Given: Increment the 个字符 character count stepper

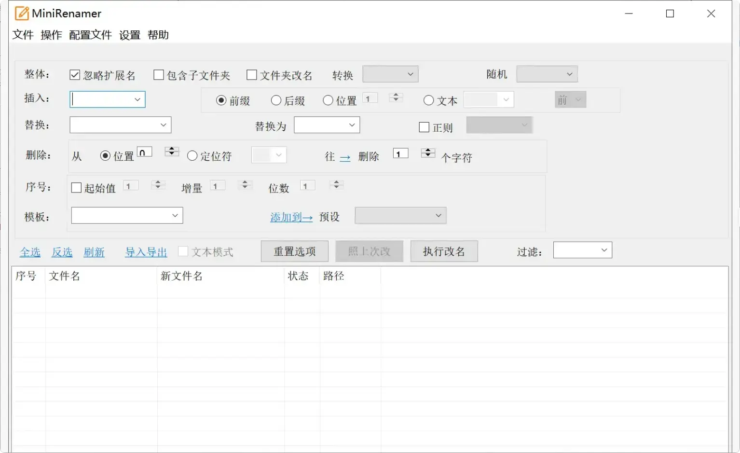Looking at the screenshot, I should 427,151.
